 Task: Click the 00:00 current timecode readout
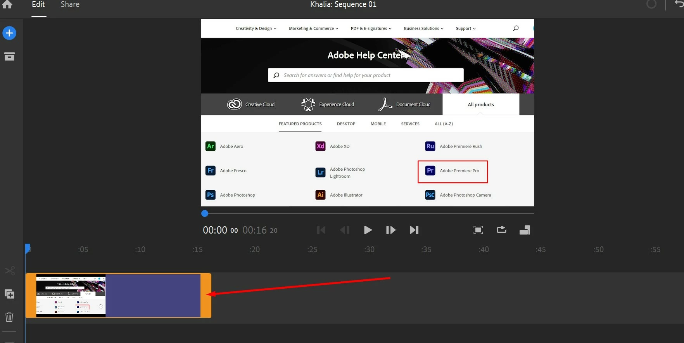point(220,230)
